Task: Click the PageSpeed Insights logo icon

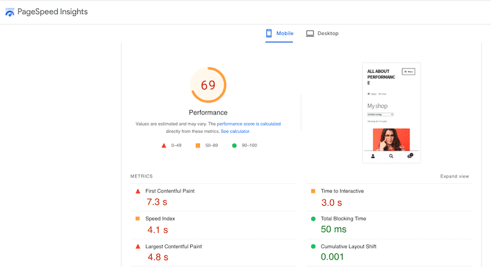Action: pyautogui.click(x=10, y=12)
